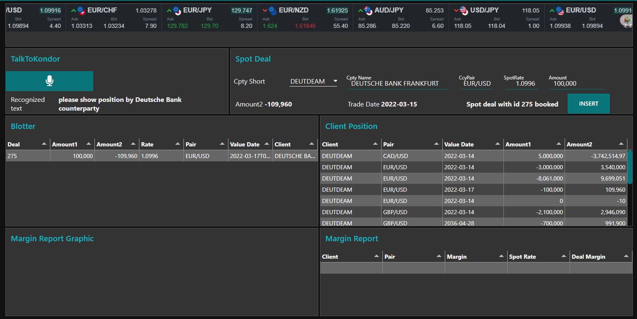Click Amount2 value -10 in Client Position
Viewport: 637px width, 319px height.
pos(621,201)
